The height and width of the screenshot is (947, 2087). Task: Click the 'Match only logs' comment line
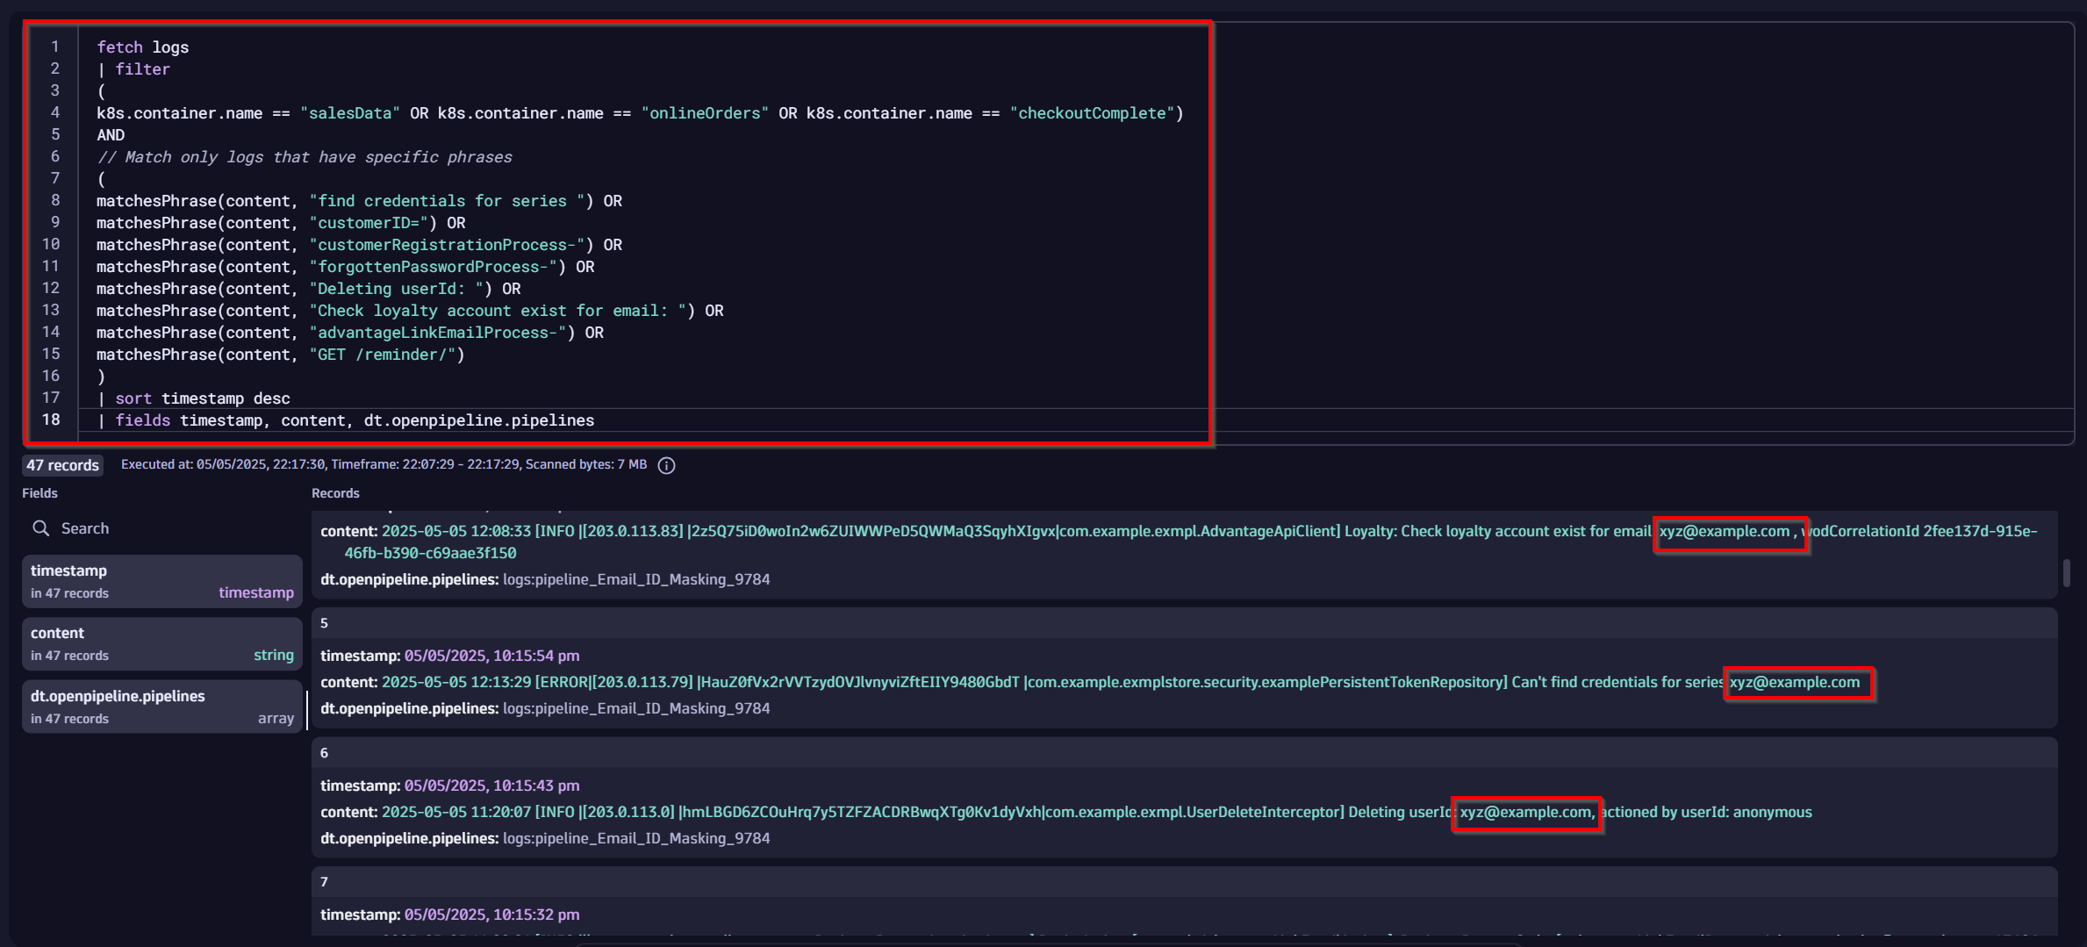tap(305, 157)
